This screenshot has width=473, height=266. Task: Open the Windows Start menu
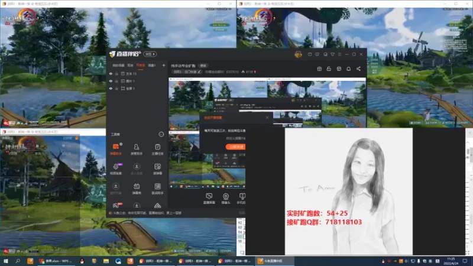(5, 261)
